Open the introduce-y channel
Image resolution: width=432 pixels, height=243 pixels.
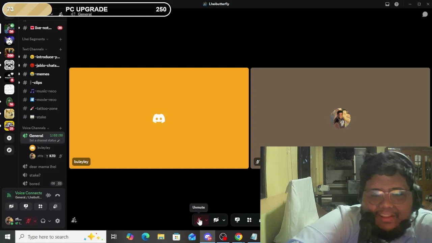click(x=43, y=57)
